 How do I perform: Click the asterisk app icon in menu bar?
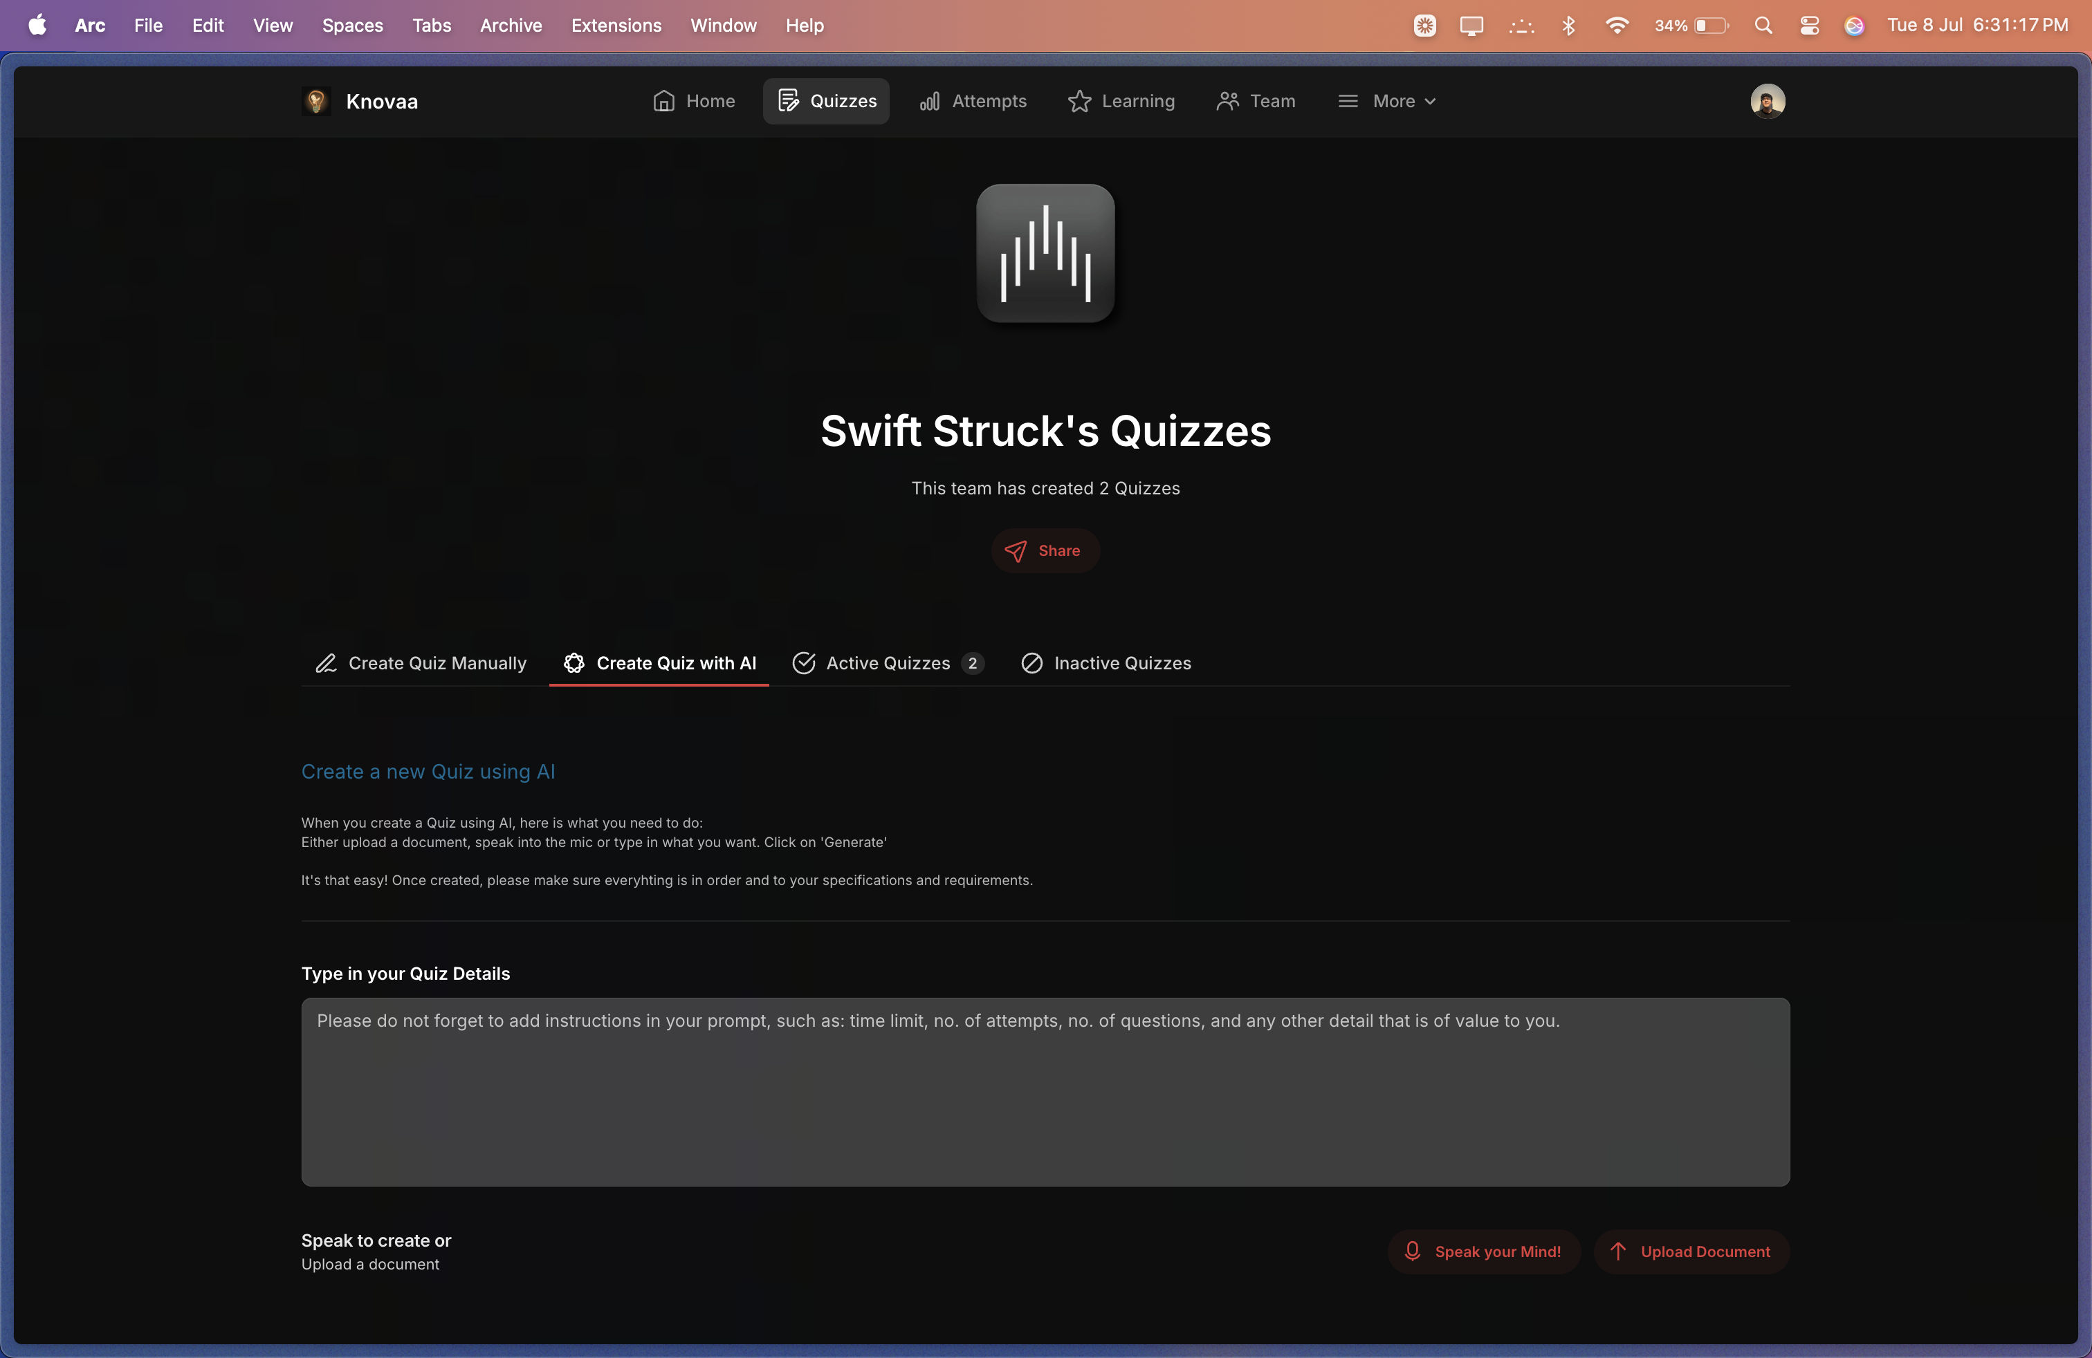pyautogui.click(x=1425, y=26)
